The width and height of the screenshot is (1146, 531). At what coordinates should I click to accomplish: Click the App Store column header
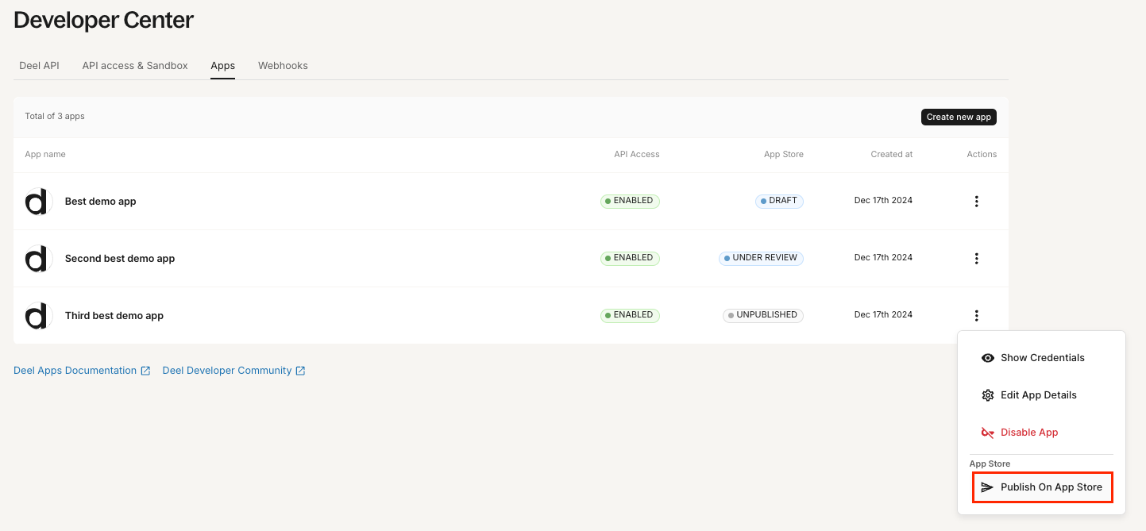pos(784,155)
